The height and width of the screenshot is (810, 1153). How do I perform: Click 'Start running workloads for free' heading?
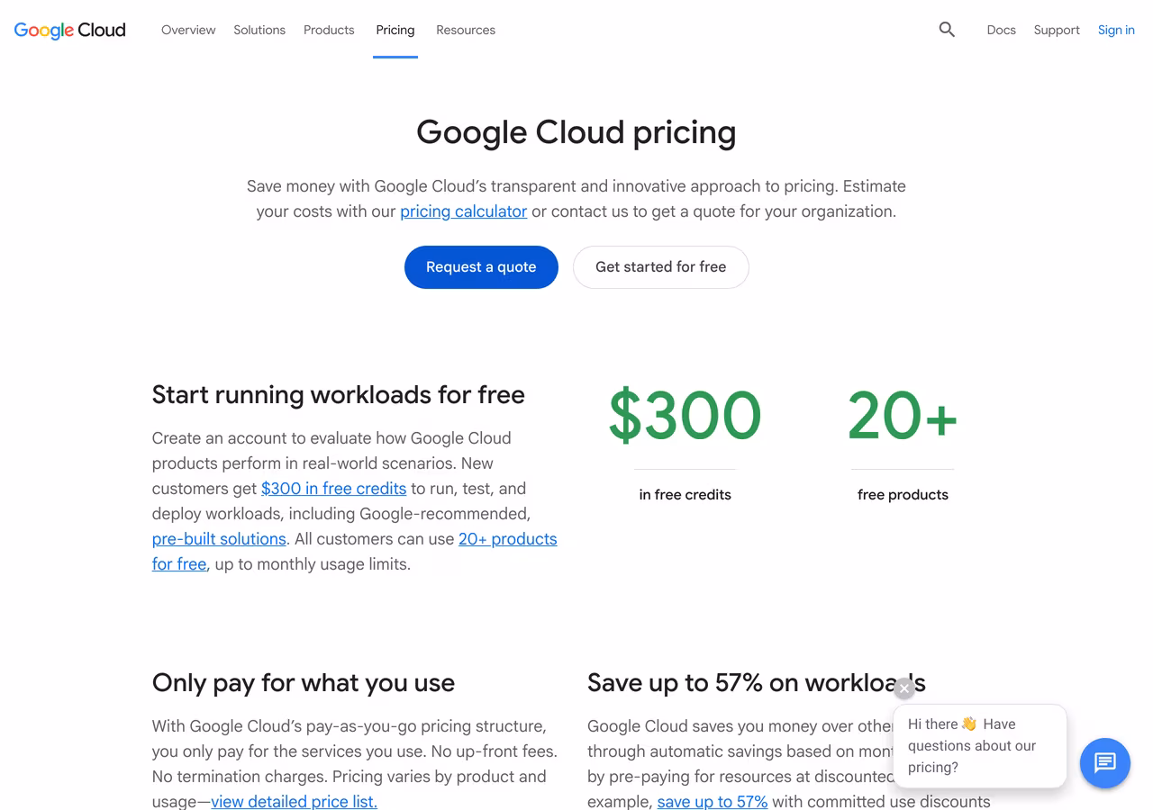pos(338,394)
